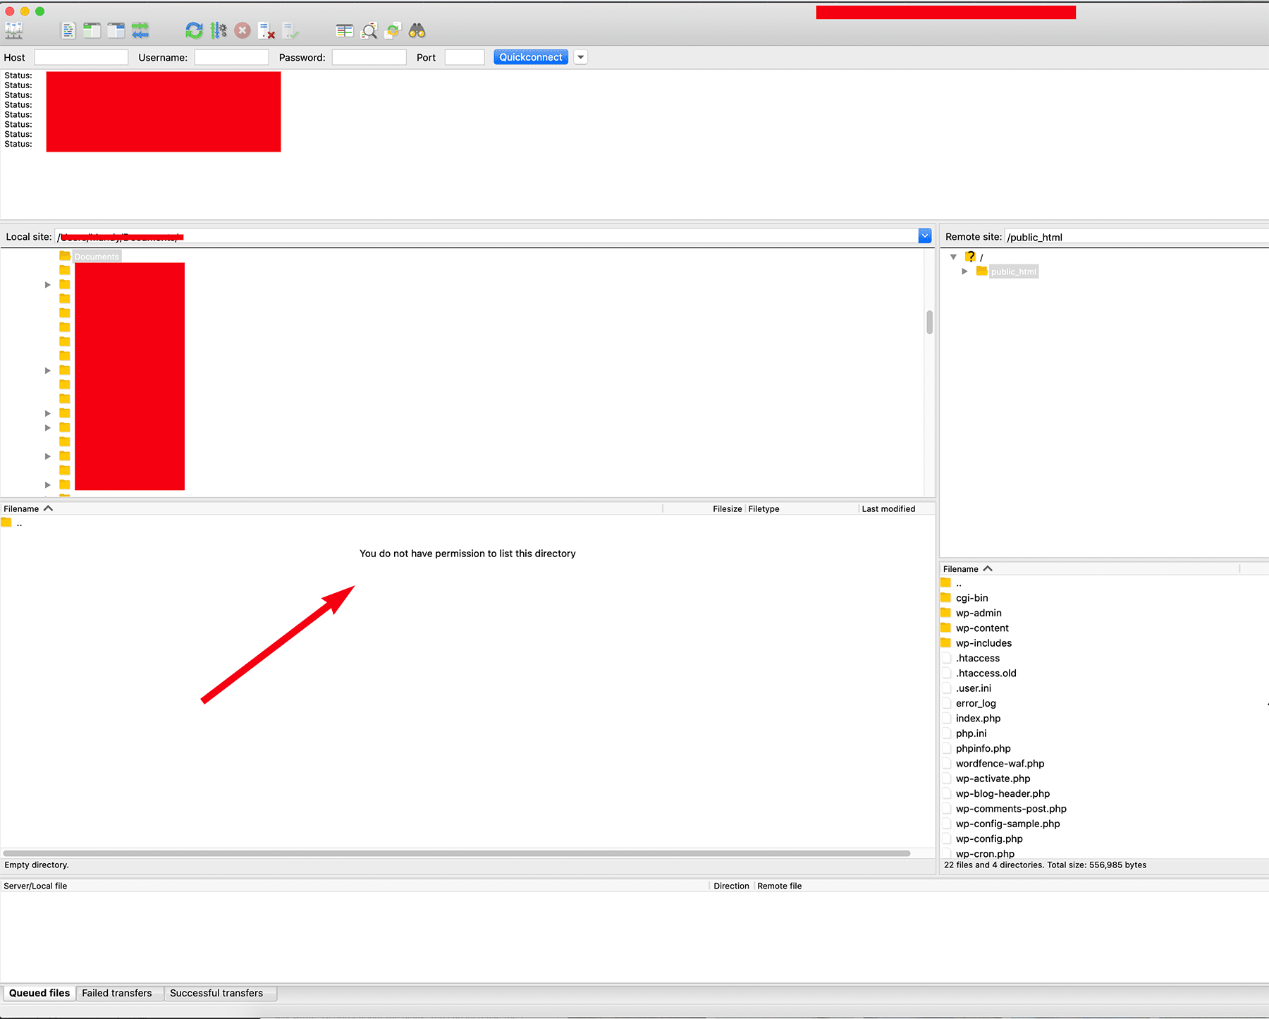Disconnect from the current server
The width and height of the screenshot is (1269, 1019).
(x=266, y=30)
